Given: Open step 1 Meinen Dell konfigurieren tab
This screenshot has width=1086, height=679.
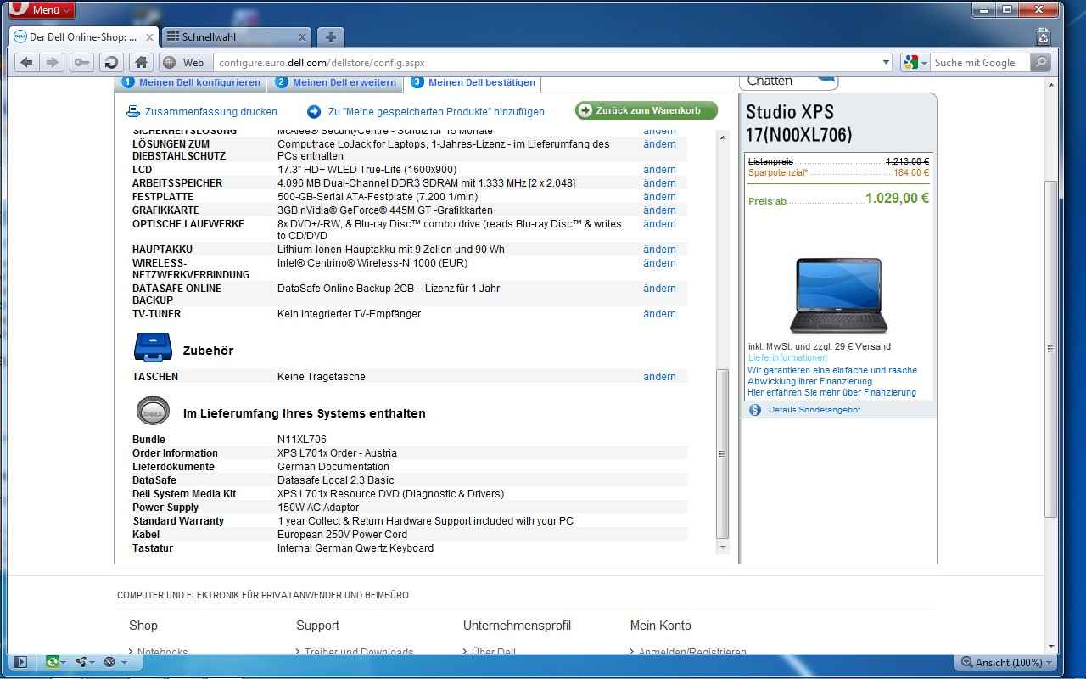Looking at the screenshot, I should [192, 82].
